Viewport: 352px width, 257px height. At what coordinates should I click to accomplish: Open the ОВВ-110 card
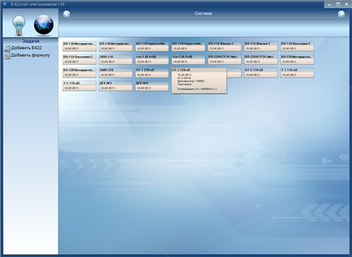coord(115,59)
